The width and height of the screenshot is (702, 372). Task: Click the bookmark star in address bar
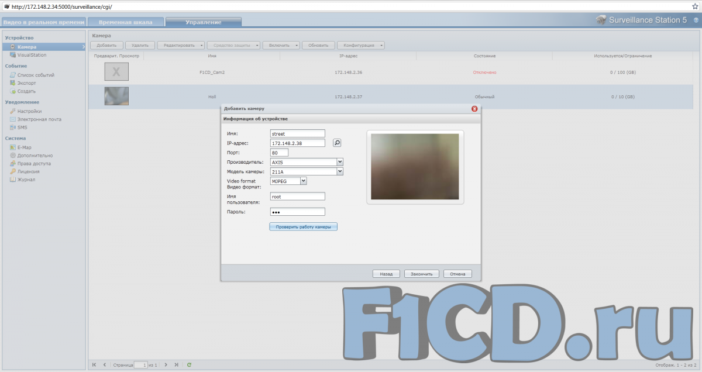click(x=695, y=6)
